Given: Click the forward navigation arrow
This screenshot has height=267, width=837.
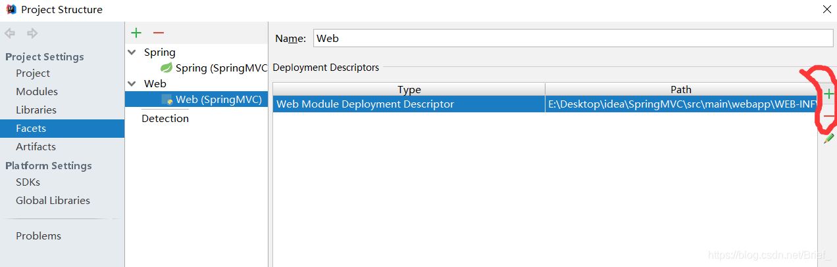Looking at the screenshot, I should [32, 33].
